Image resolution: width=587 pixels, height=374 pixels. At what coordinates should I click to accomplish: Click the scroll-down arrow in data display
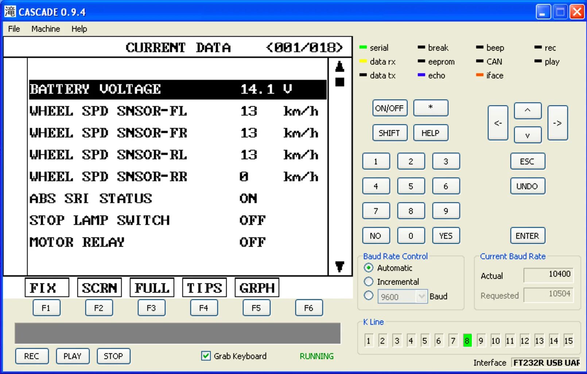click(x=340, y=266)
